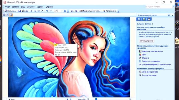Expand the formatting toolbar options chevron
Viewport: 179px width, 100px height.
pyautogui.click(x=118, y=11)
